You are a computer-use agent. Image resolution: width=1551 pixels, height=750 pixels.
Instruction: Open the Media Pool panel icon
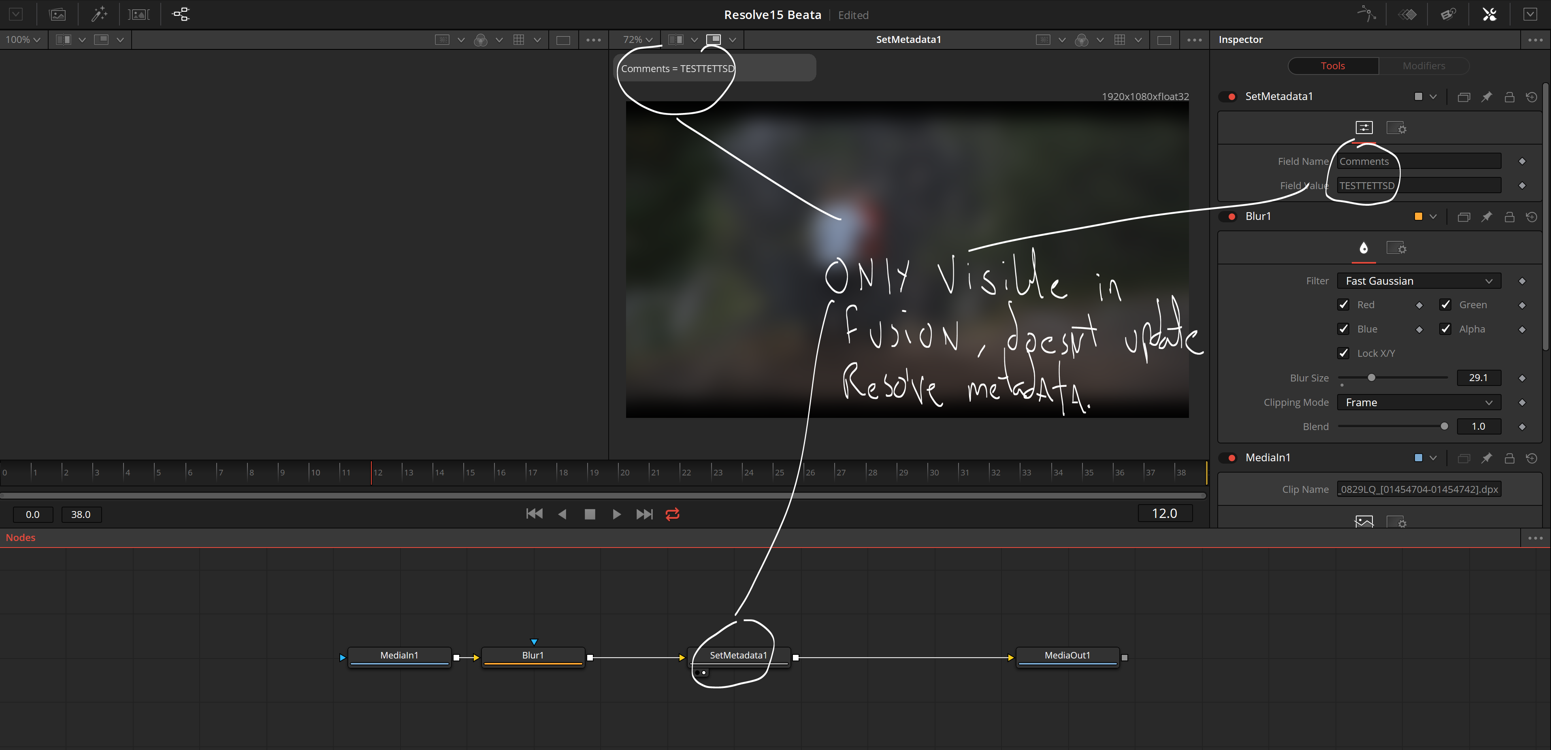[x=57, y=15]
